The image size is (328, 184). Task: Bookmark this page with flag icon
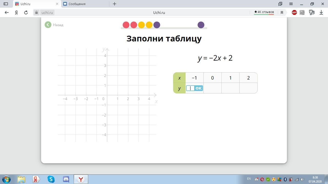click(x=282, y=12)
